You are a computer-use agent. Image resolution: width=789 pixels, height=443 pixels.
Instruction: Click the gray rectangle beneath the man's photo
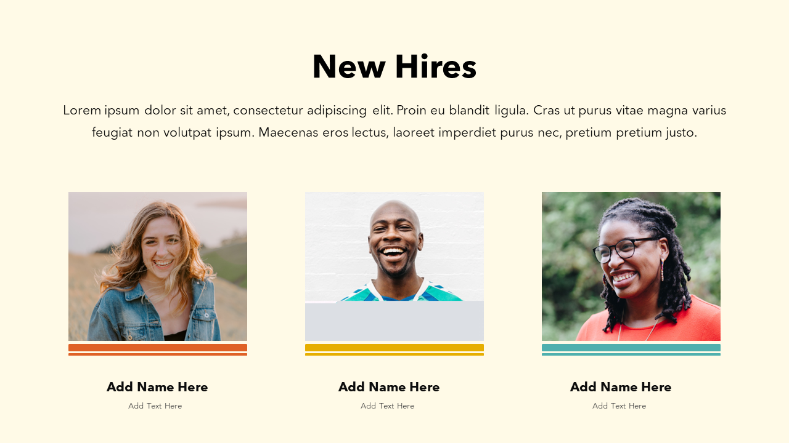tap(394, 321)
